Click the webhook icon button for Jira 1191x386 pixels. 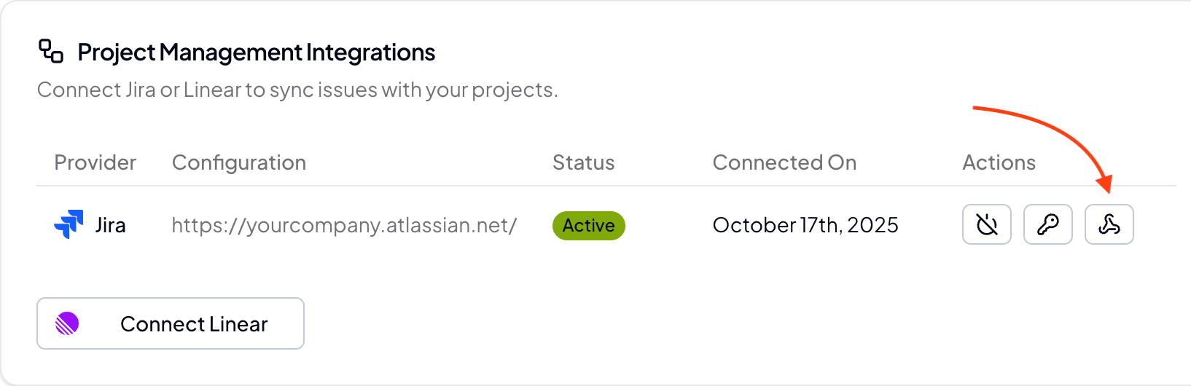[1109, 224]
